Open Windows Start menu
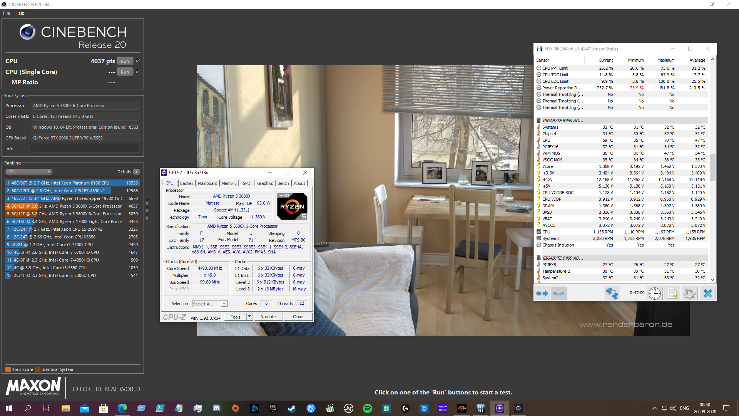This screenshot has height=416, width=739. pyautogui.click(x=9, y=408)
